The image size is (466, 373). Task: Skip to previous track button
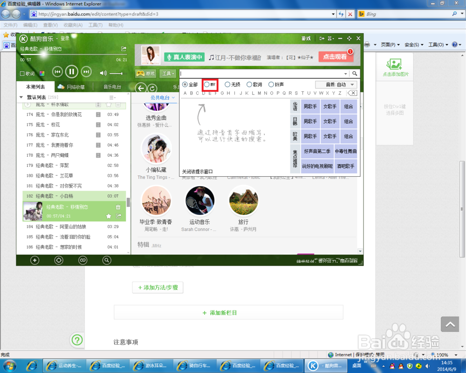coord(57,72)
